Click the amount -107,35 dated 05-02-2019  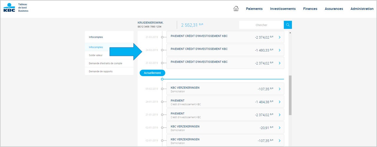[x=265, y=89]
